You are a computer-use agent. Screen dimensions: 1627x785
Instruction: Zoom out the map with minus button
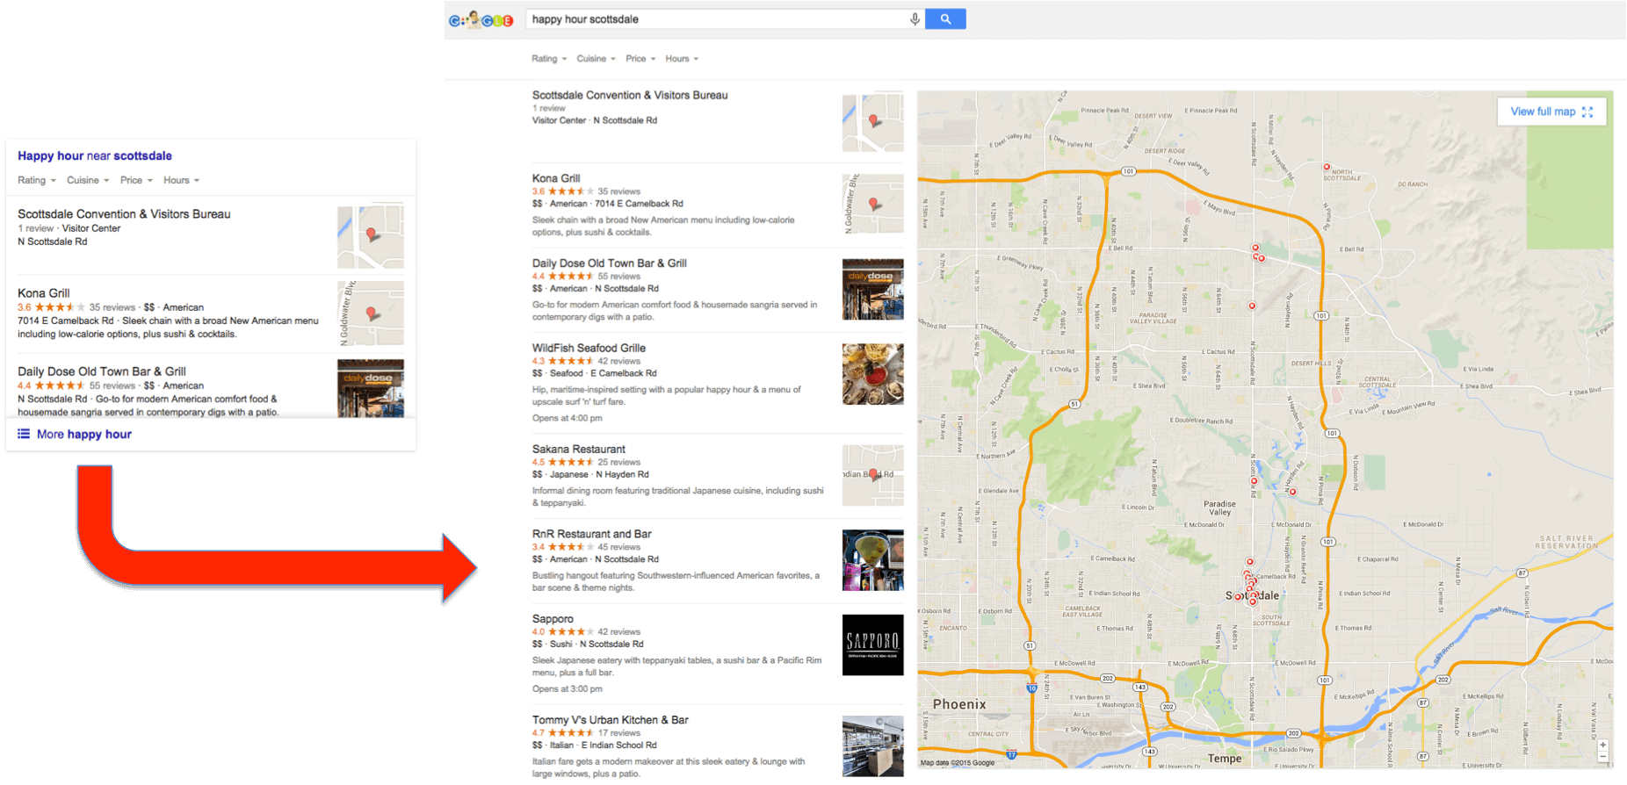[1602, 756]
